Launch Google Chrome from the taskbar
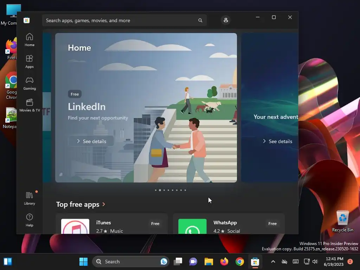Image resolution: width=360 pixels, height=270 pixels. click(240, 262)
